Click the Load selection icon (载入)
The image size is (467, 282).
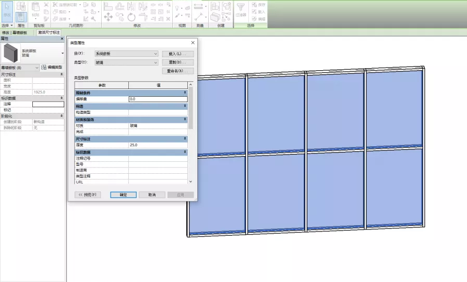(x=254, y=11)
